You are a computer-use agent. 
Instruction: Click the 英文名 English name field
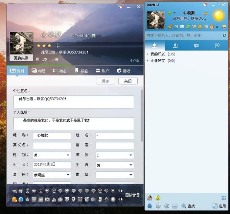[52, 145]
